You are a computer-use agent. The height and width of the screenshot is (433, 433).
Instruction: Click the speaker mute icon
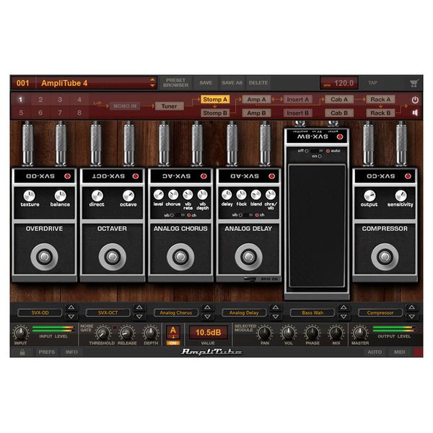(415, 113)
